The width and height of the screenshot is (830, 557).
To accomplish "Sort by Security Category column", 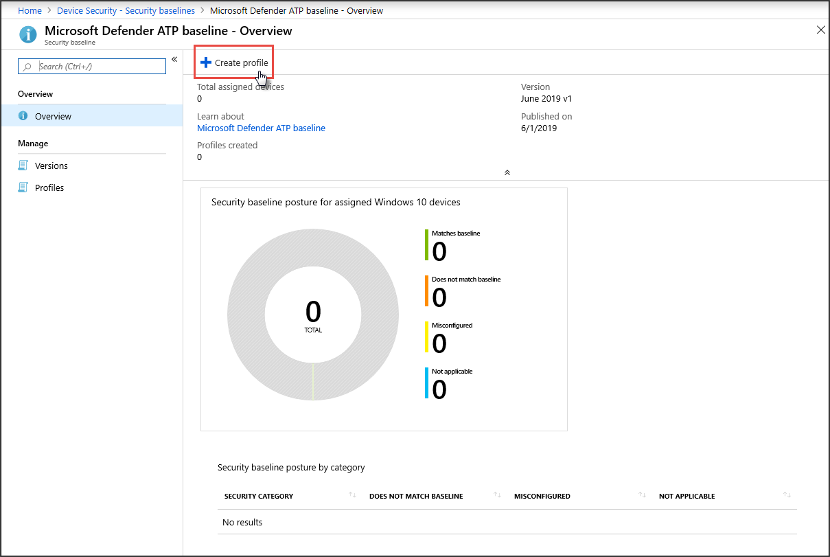I will click(352, 495).
